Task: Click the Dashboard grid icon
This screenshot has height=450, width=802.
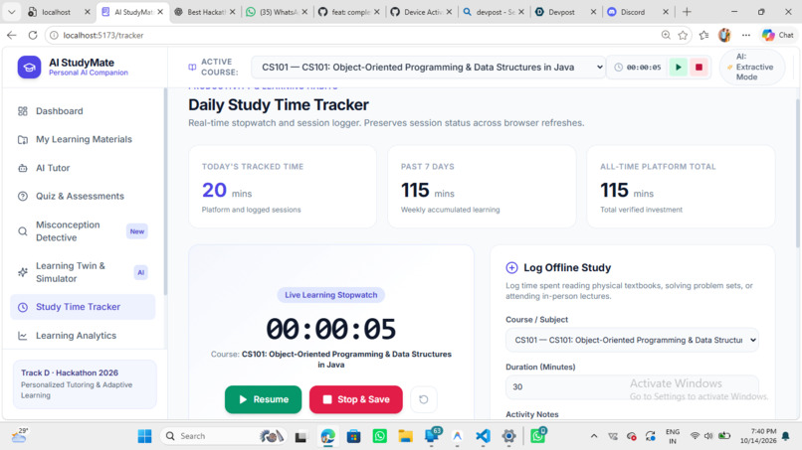Action: point(23,111)
